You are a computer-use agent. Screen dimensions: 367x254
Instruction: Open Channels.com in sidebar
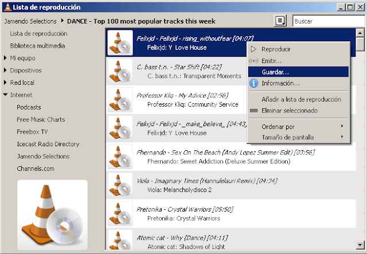(36, 169)
